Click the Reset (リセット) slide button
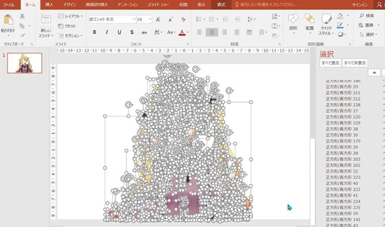 click(x=67, y=26)
